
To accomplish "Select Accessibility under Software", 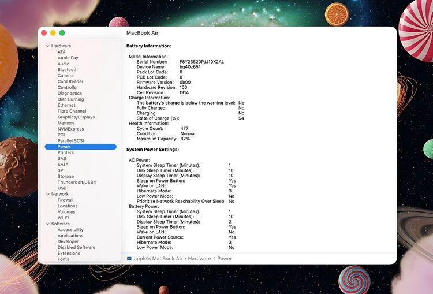I will point(70,230).
